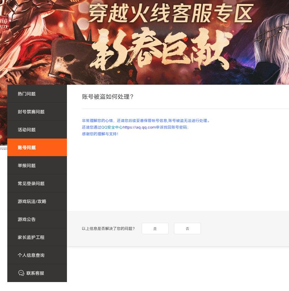Click the first line of the answer text
This screenshot has width=289, height=291.
146,121
